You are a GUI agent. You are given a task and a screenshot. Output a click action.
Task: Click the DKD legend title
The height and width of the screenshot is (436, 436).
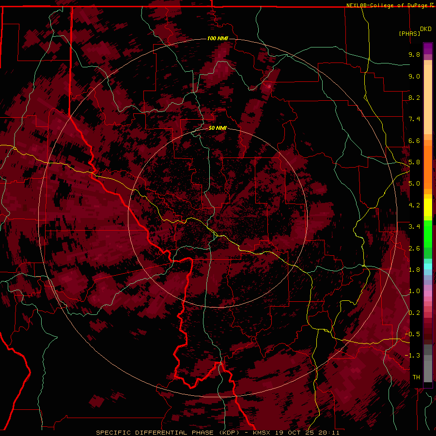coord(425,29)
